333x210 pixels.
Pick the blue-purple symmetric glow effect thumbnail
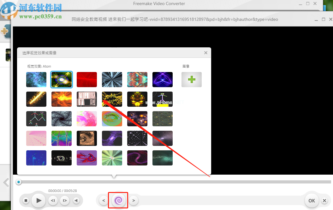[163, 80]
